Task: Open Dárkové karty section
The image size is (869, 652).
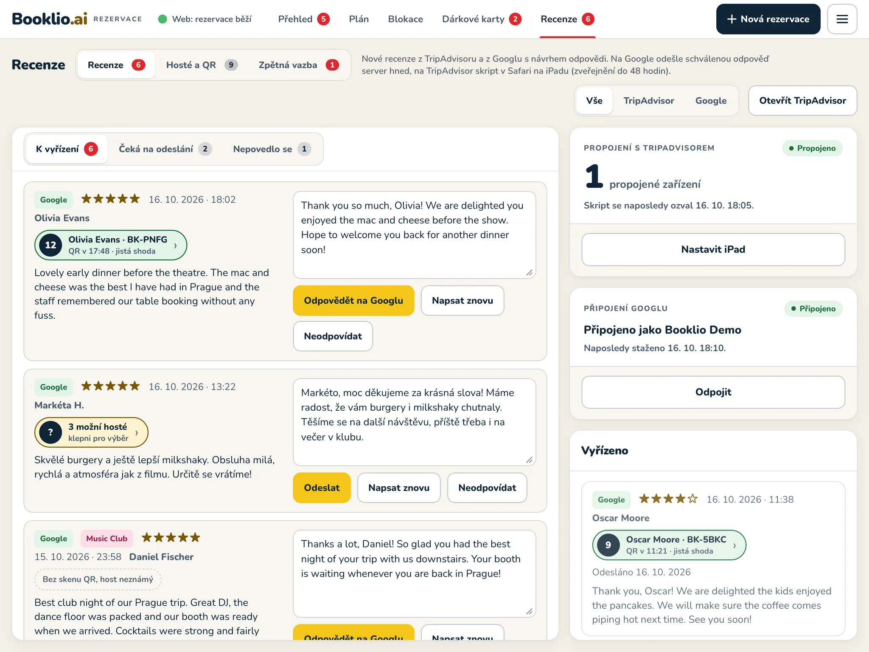Action: point(482,19)
